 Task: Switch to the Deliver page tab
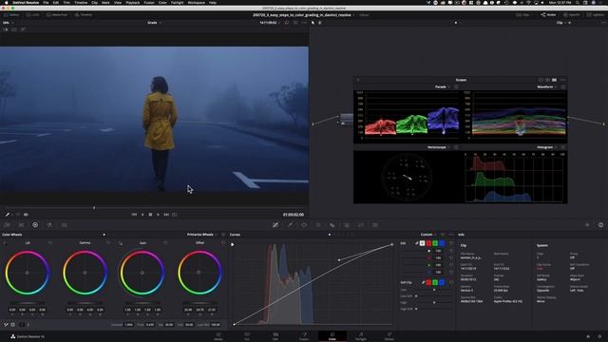pyautogui.click(x=389, y=336)
